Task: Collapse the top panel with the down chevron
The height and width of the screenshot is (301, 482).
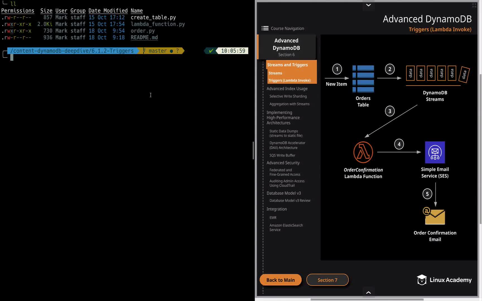Action: click(368, 5)
